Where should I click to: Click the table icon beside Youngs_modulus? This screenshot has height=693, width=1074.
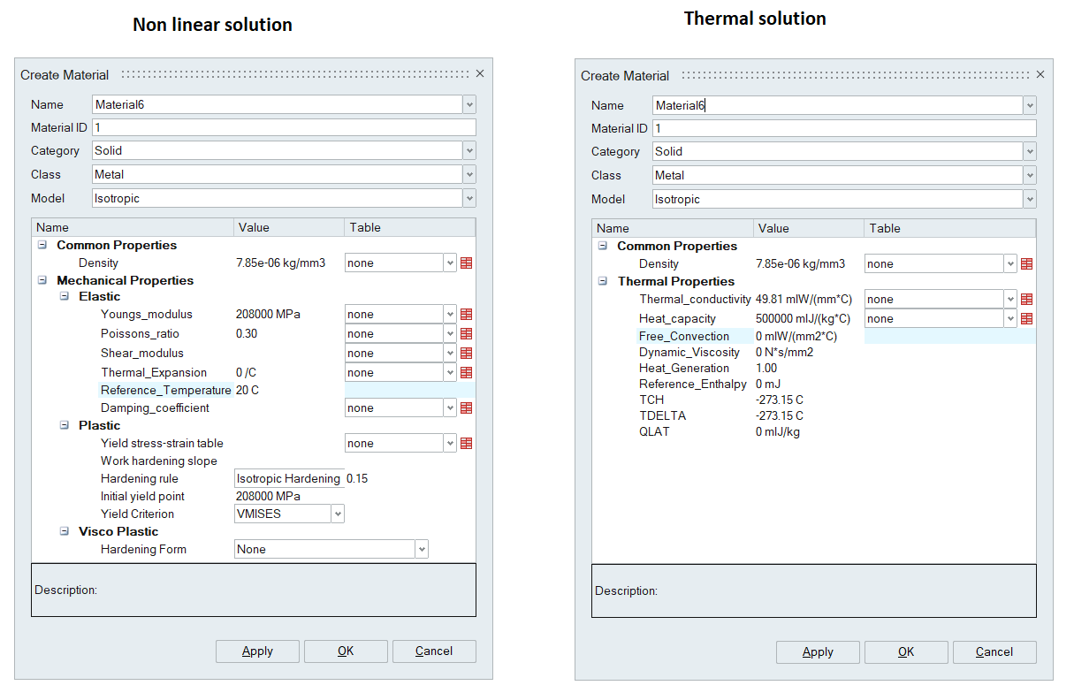pyautogui.click(x=467, y=315)
